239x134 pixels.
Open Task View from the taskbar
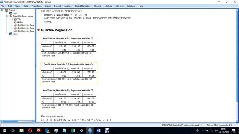coord(13,131)
